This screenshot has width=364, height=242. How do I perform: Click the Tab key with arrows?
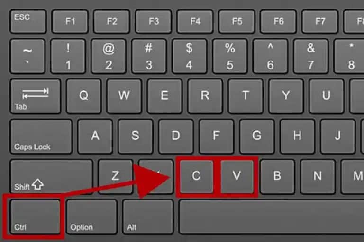click(36, 96)
